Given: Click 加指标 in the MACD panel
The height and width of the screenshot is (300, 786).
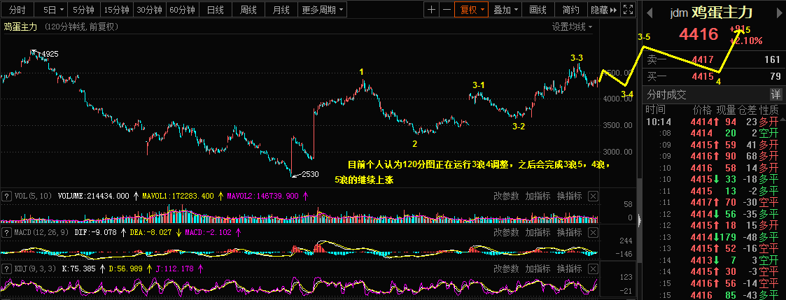Looking at the screenshot, I should pos(538,232).
